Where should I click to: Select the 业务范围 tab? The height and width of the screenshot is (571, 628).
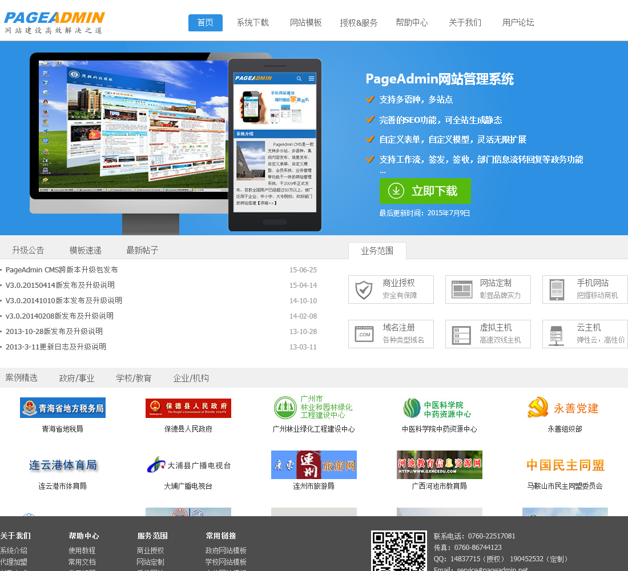[x=377, y=251]
